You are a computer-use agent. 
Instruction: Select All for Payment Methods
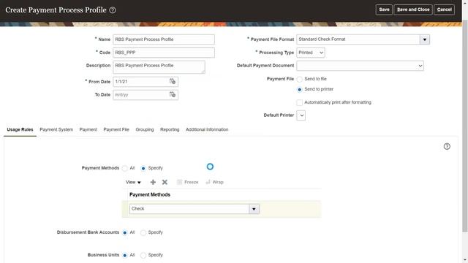[125, 169]
